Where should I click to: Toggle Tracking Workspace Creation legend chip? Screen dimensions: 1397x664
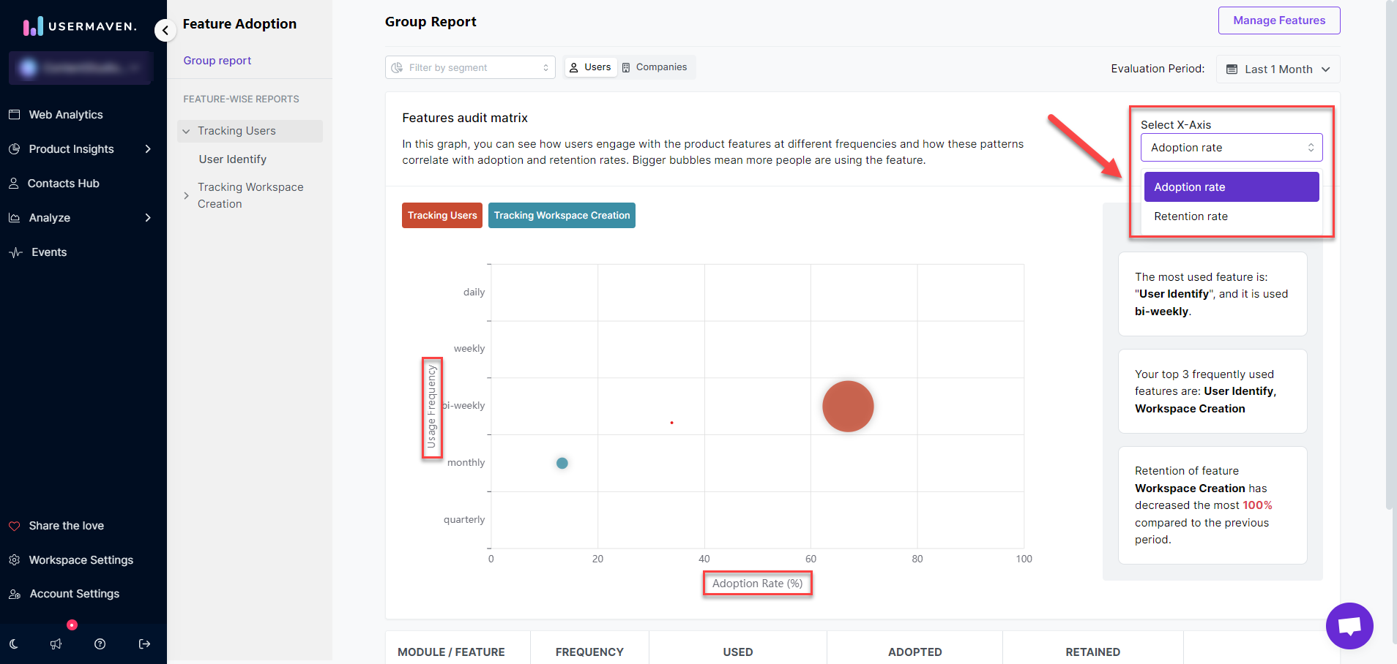tap(561, 216)
